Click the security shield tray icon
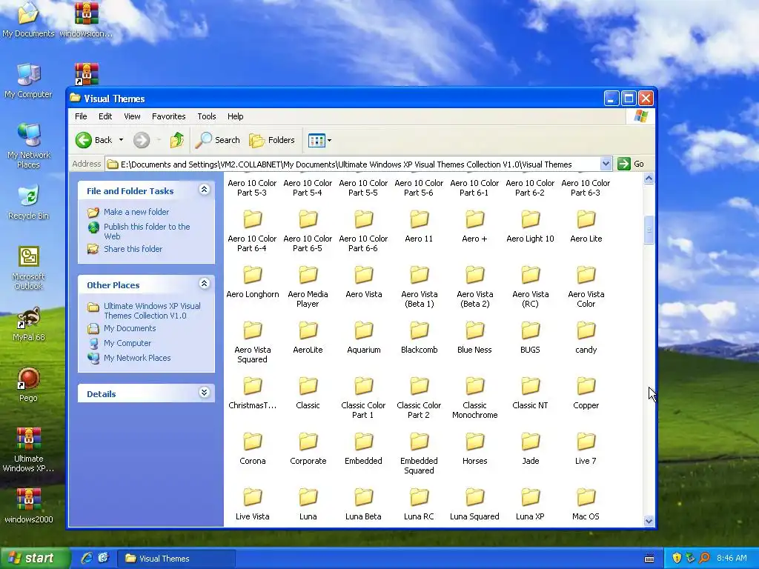 coord(677,559)
